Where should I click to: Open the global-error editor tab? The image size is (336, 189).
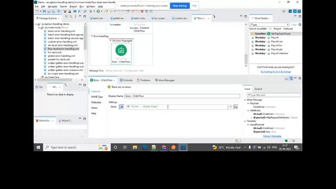point(118,18)
